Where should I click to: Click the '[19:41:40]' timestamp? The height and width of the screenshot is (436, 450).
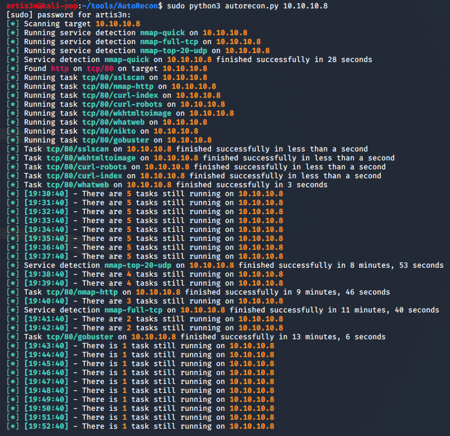click(x=46, y=319)
